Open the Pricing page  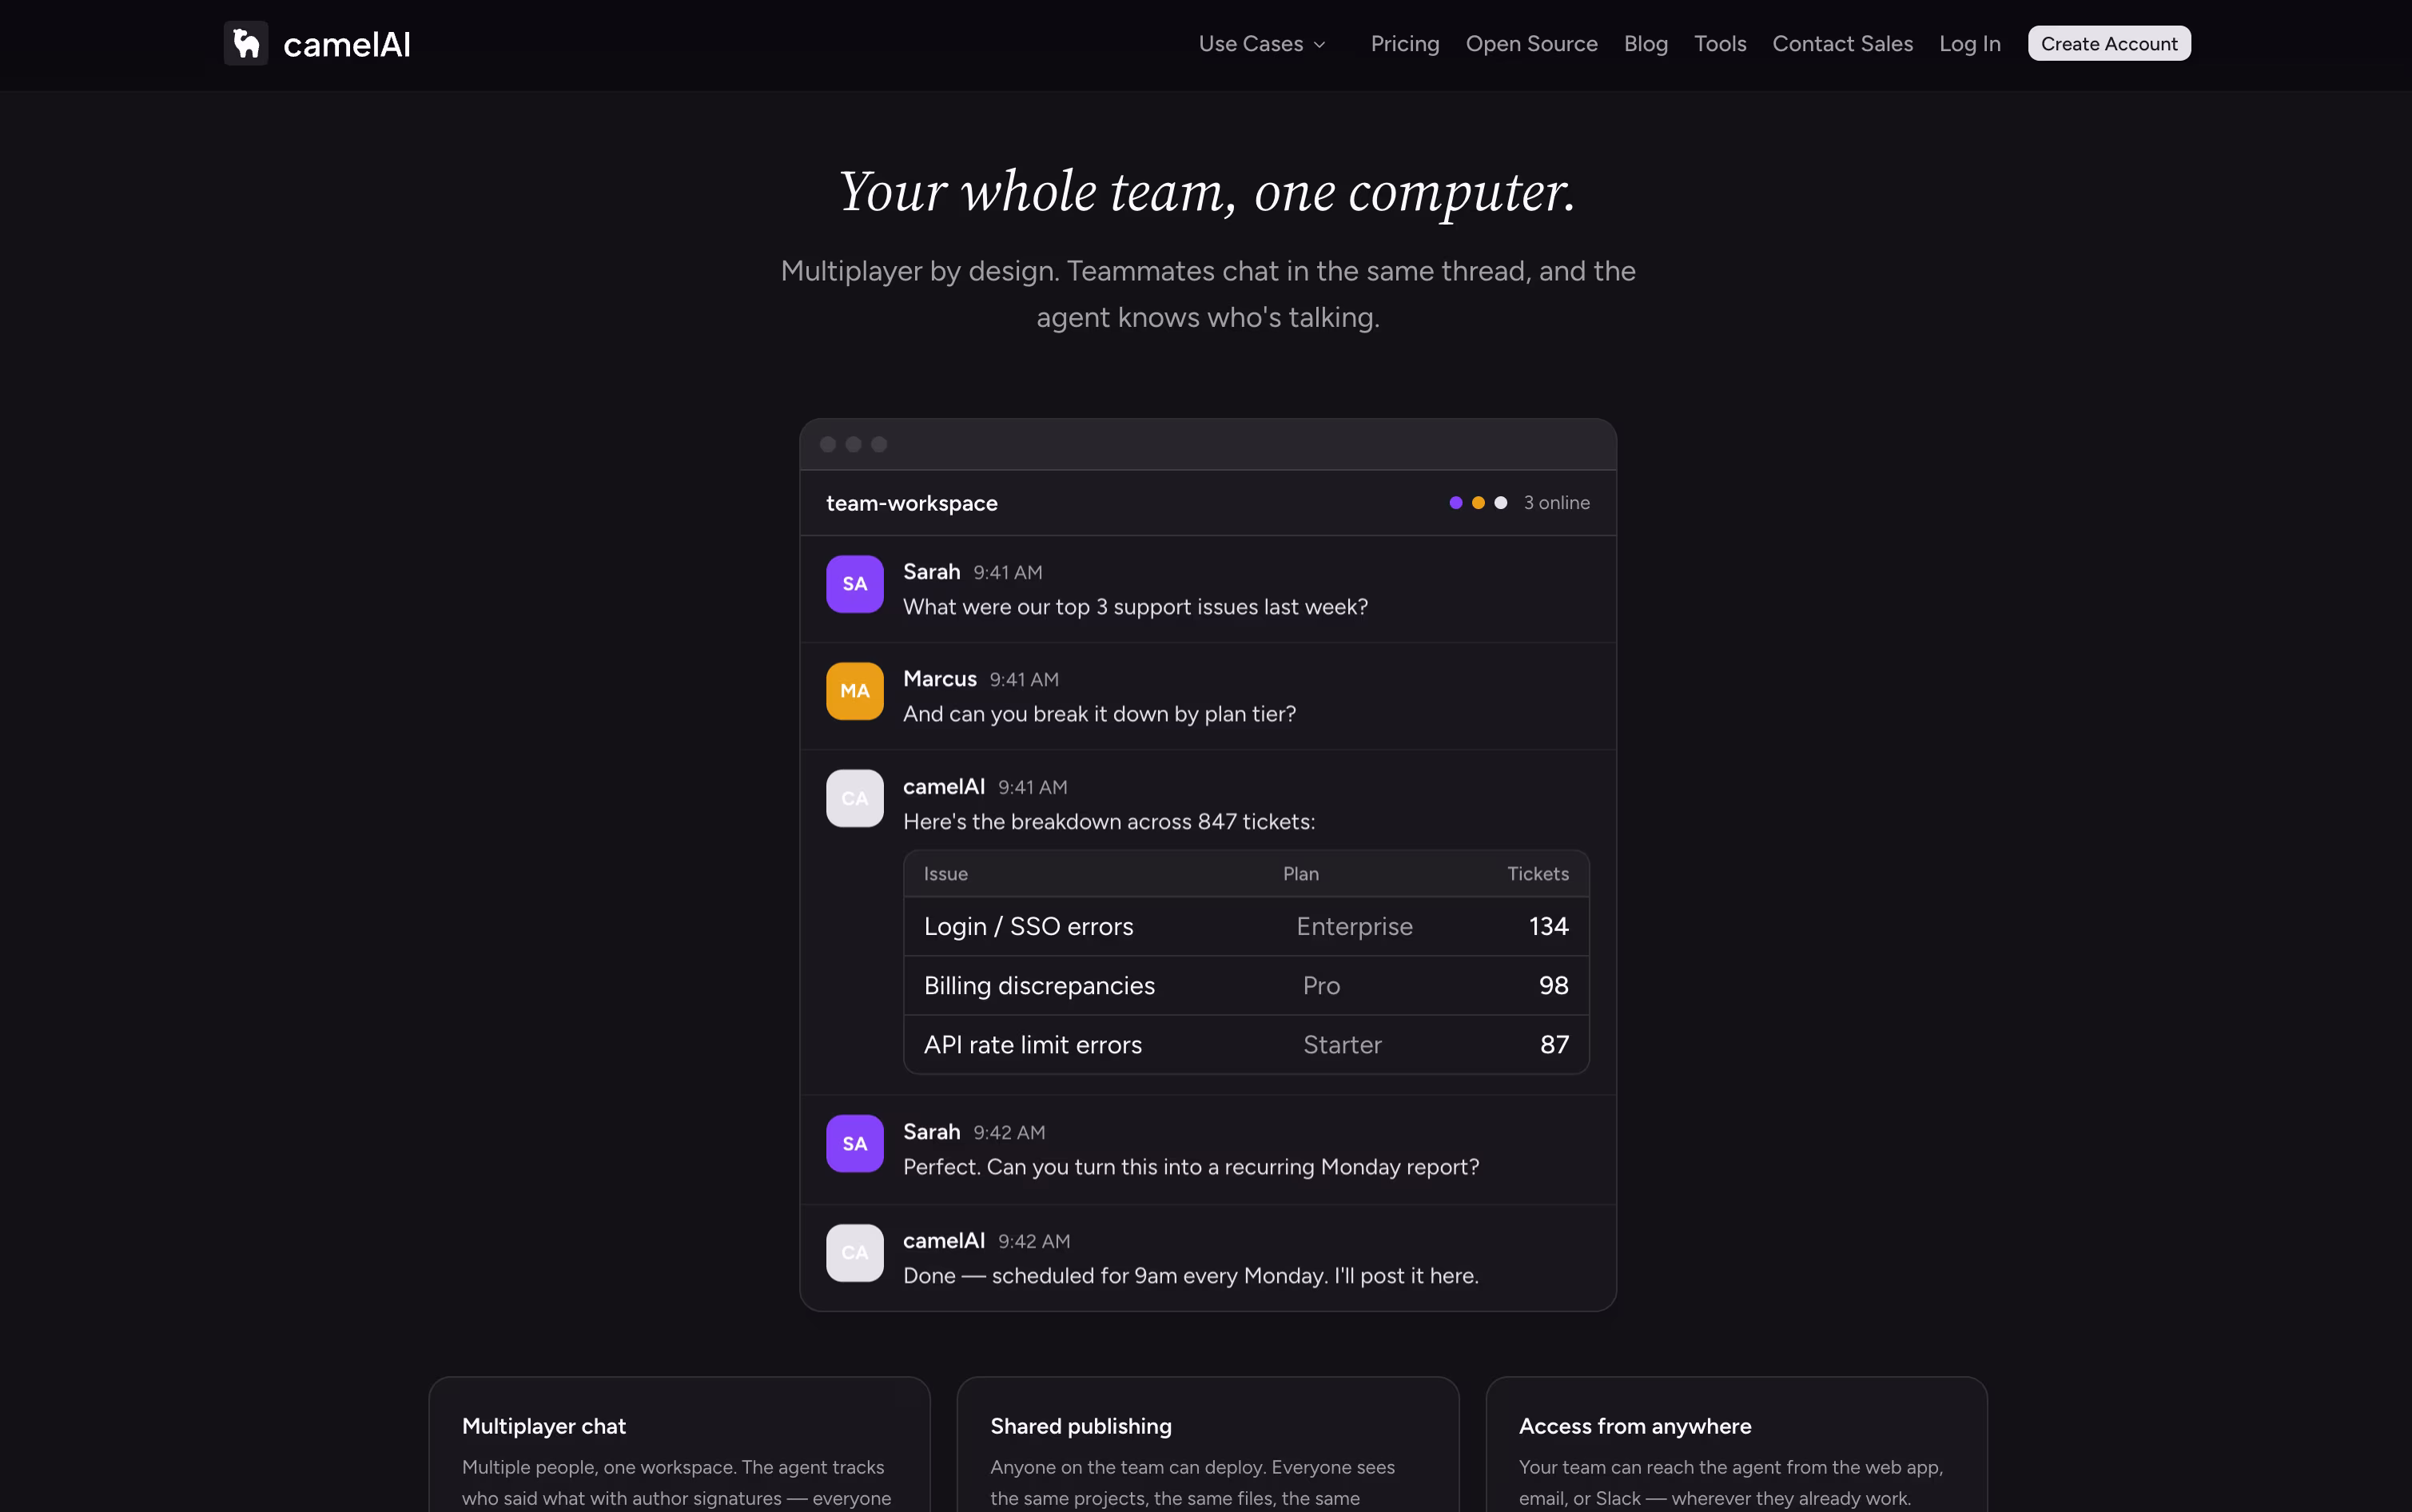tap(1404, 44)
